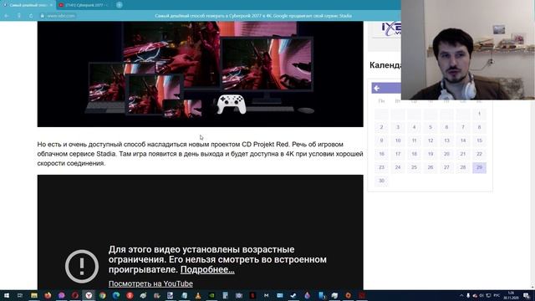The height and width of the screenshot is (301, 535).
Task: Launch Google Chrome from the taskbar
Action: 102,295
